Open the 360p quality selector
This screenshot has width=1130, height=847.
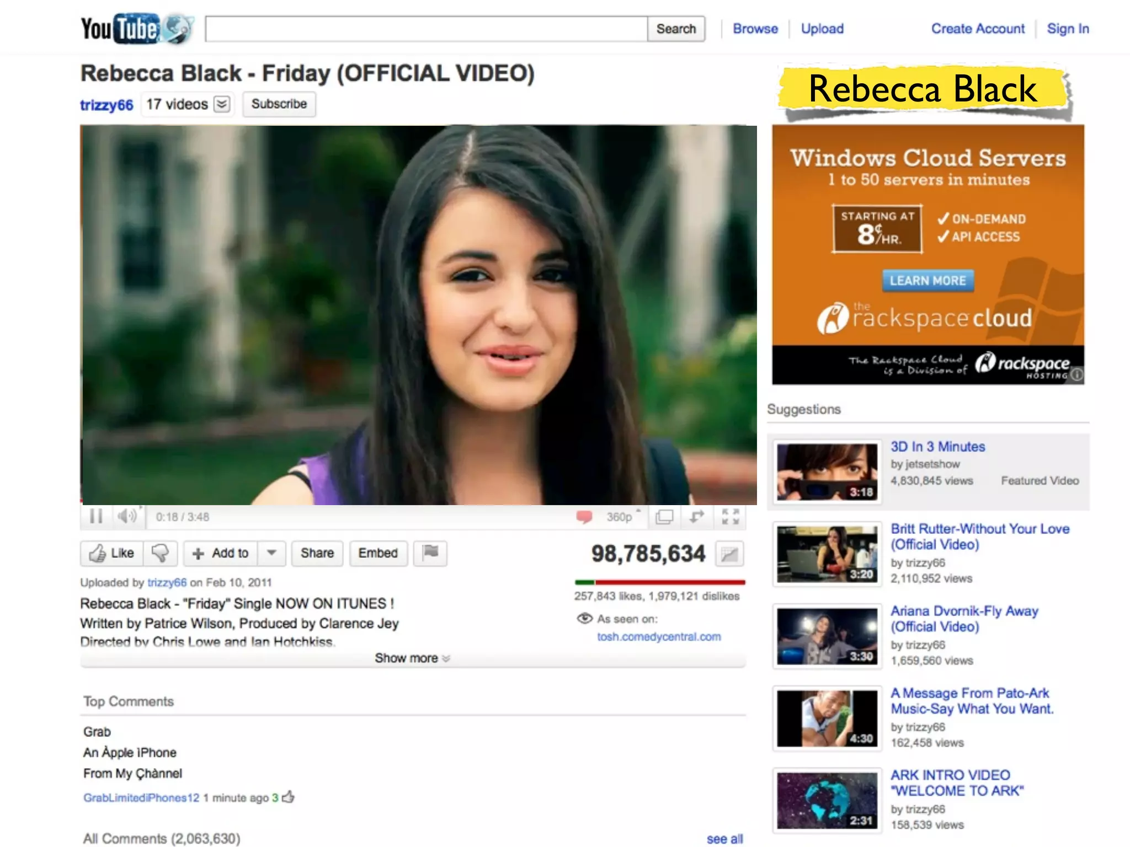[x=623, y=517]
